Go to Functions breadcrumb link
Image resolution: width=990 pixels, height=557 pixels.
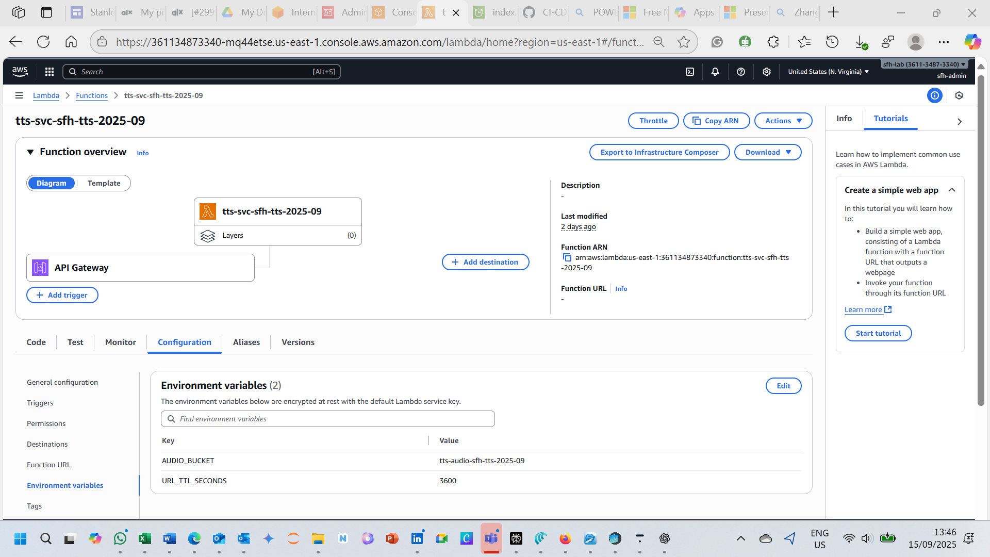click(92, 95)
